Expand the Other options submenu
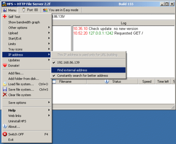 click(26, 27)
